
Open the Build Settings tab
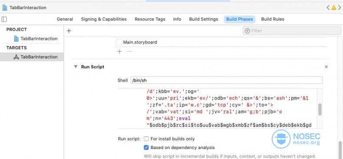204,19
